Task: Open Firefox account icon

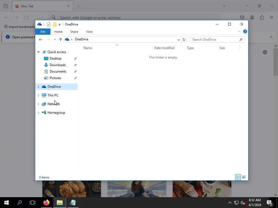Action: [252, 17]
